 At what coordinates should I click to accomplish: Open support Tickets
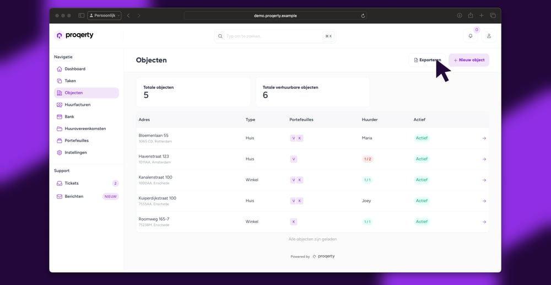coord(87,184)
